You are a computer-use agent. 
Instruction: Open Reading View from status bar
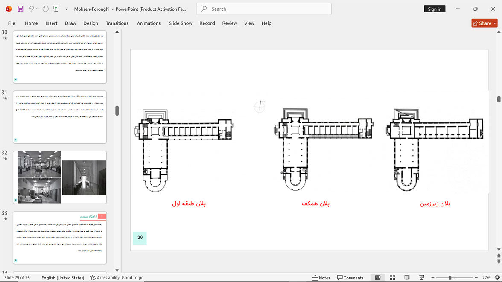407,277
